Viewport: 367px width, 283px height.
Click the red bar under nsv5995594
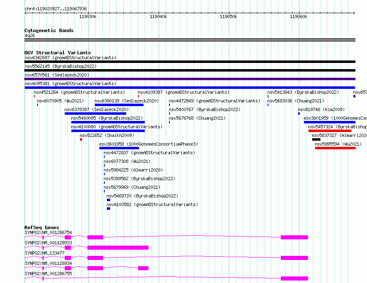coord(335,148)
